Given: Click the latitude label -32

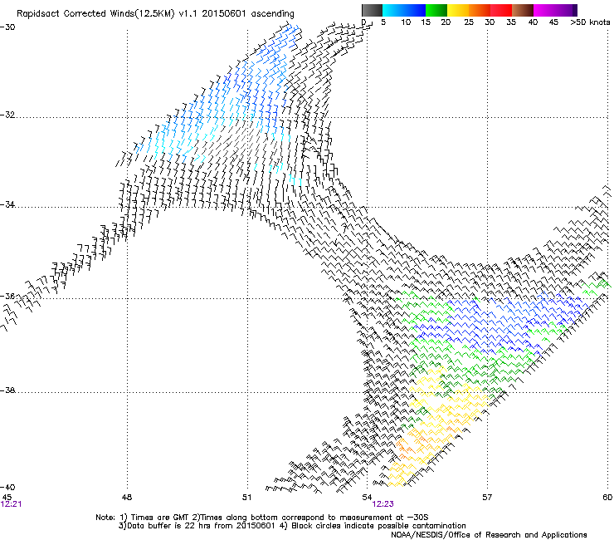Looking at the screenshot, I should point(7,115).
